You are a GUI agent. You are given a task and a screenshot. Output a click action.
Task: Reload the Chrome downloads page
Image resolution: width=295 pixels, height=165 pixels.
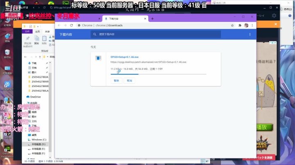pyautogui.click(x=71, y=25)
